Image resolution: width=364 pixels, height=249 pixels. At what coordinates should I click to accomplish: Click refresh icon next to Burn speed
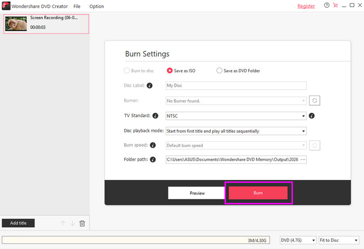pos(315,145)
